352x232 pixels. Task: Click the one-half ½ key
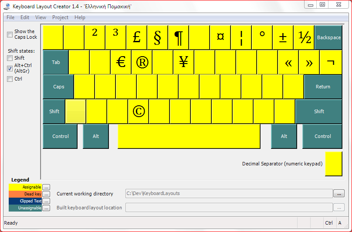(304, 37)
